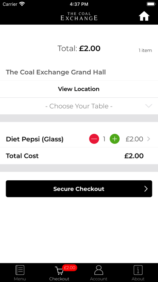The width and height of the screenshot is (158, 282).
Task: Select the Diet Pepsi (Glass) item name
Action: [x=35, y=139]
